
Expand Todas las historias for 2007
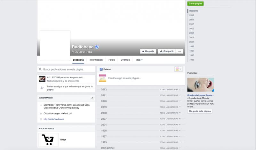tap(170, 119)
